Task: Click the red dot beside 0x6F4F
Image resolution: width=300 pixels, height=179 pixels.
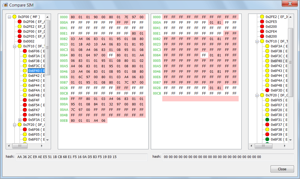Action: [x=25, y=100]
